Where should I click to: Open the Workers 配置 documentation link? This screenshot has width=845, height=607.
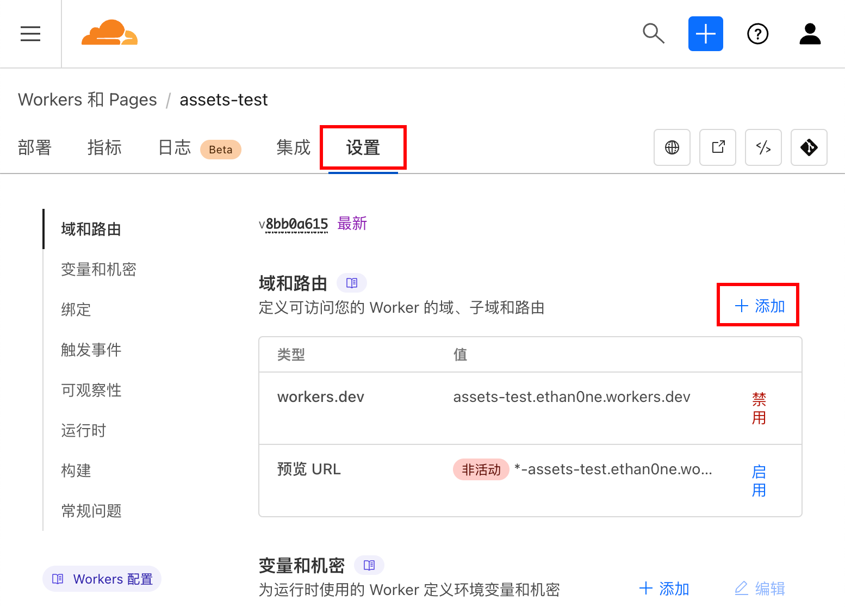[102, 579]
